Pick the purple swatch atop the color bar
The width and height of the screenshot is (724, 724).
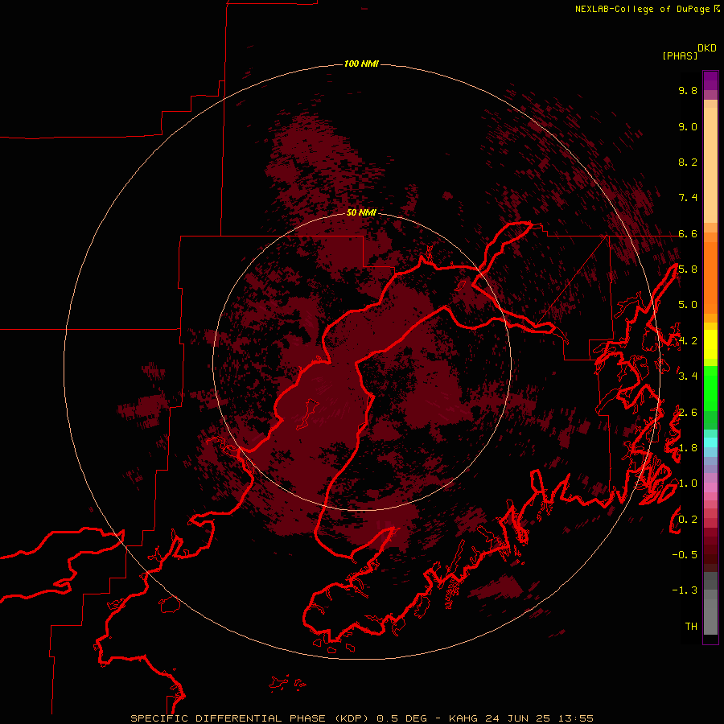[710, 80]
